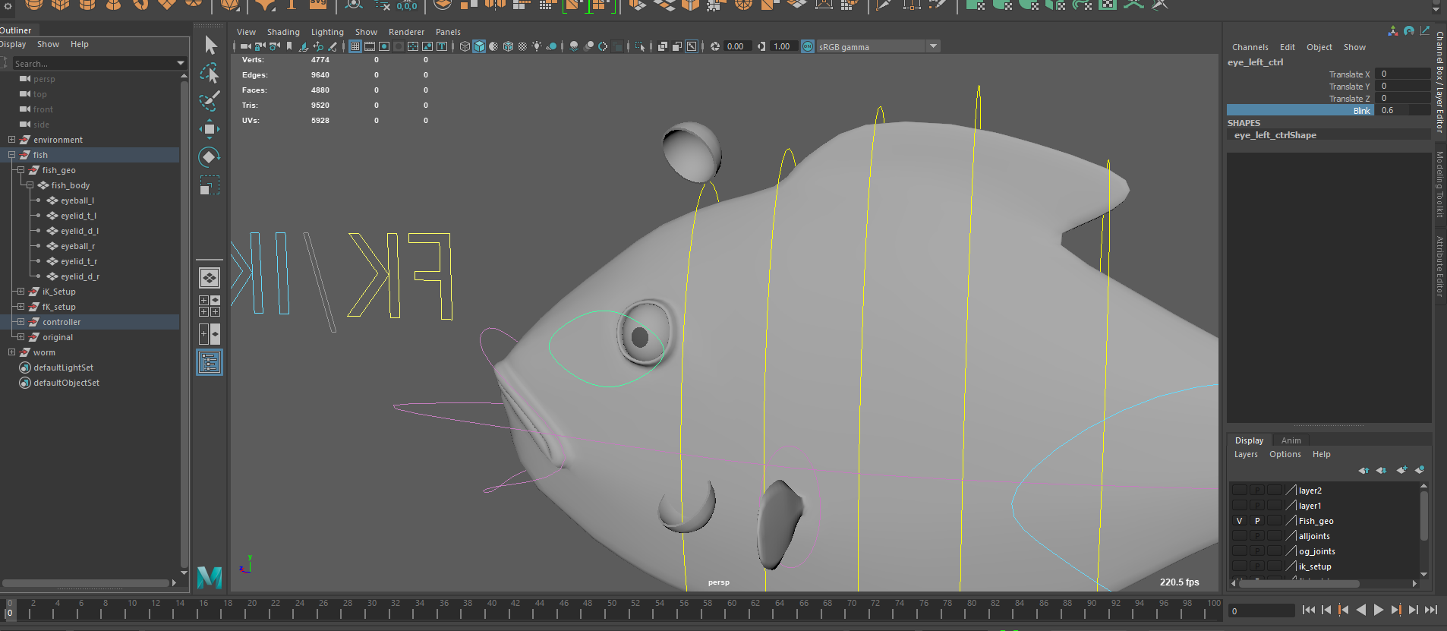This screenshot has height=631, width=1447.
Task: Click go to start of playback
Action: point(1308,610)
